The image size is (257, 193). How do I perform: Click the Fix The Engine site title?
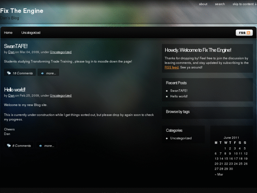click(x=22, y=11)
